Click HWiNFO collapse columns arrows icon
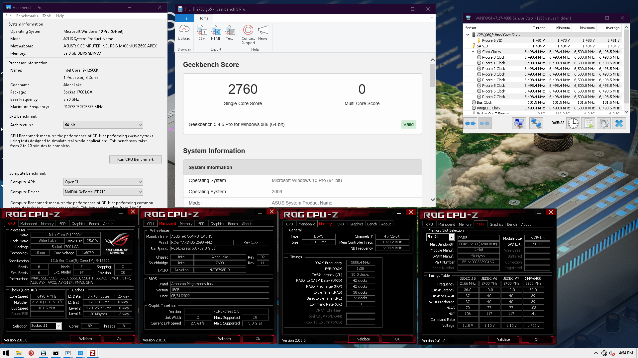 [484, 123]
